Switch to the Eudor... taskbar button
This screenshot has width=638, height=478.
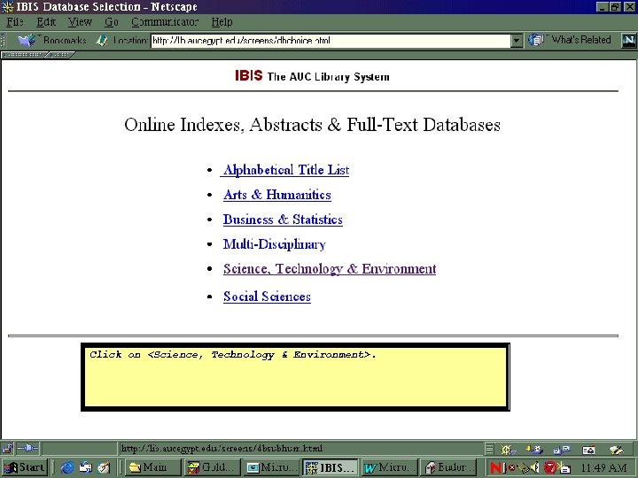pyautogui.click(x=448, y=468)
